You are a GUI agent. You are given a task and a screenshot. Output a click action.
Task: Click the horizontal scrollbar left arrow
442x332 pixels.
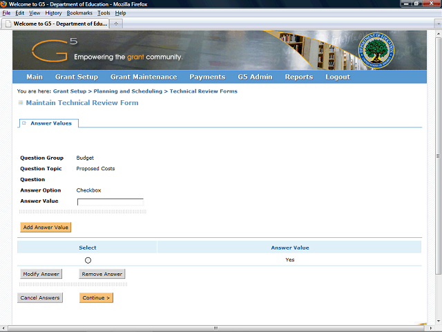tap(3, 328)
